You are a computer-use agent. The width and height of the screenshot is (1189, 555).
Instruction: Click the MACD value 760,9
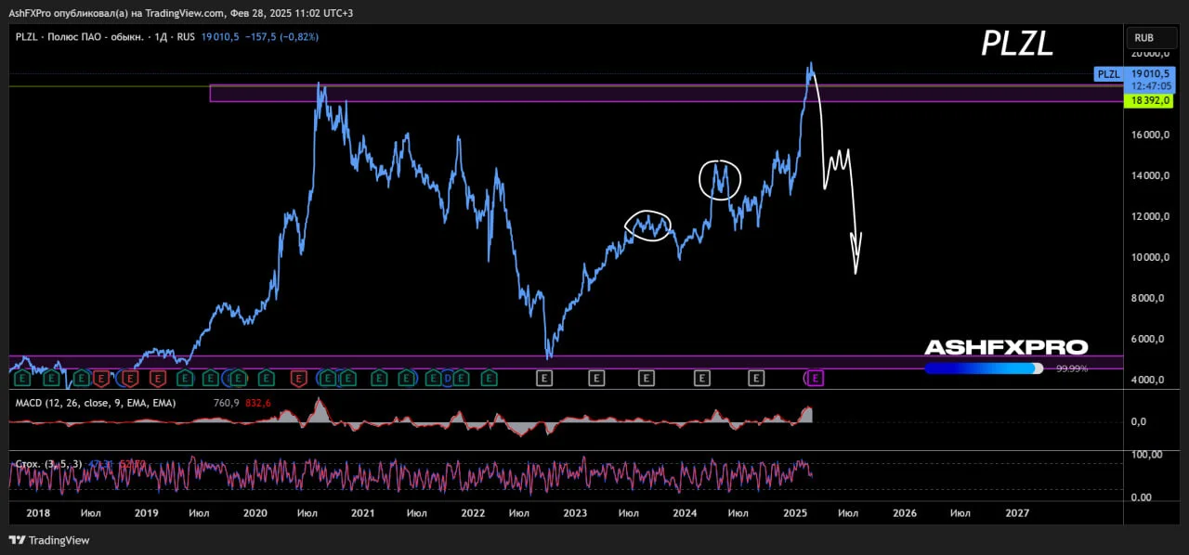(x=226, y=403)
